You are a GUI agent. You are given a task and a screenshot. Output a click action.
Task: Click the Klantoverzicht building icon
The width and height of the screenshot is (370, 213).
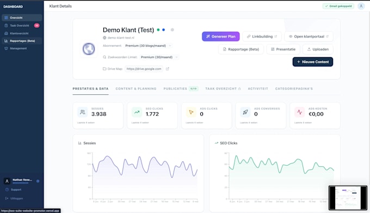(6, 33)
